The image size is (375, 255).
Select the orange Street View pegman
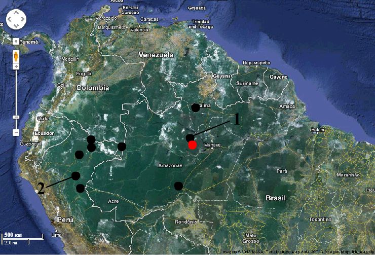click(x=16, y=56)
